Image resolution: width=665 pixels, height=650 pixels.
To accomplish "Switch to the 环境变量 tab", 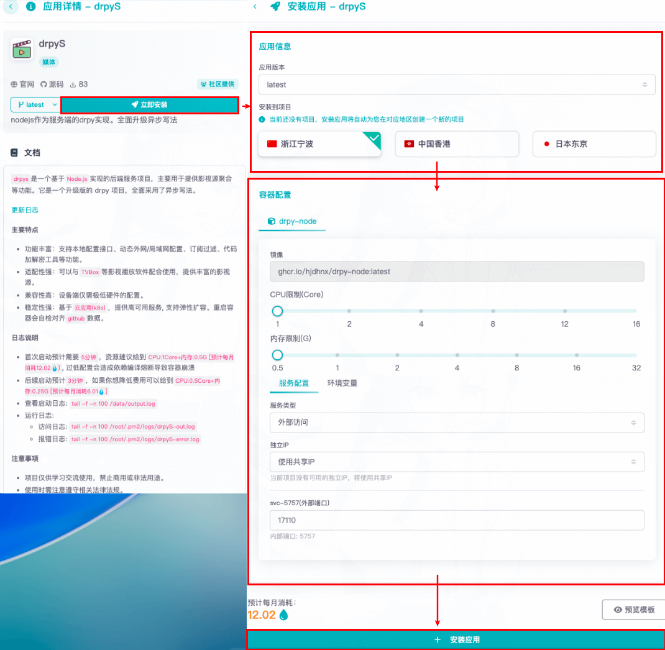I will pos(342,383).
